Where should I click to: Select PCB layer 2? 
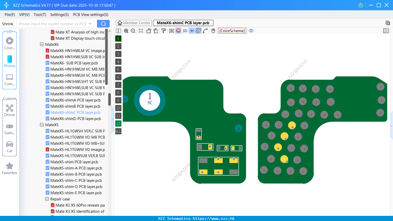point(118,46)
